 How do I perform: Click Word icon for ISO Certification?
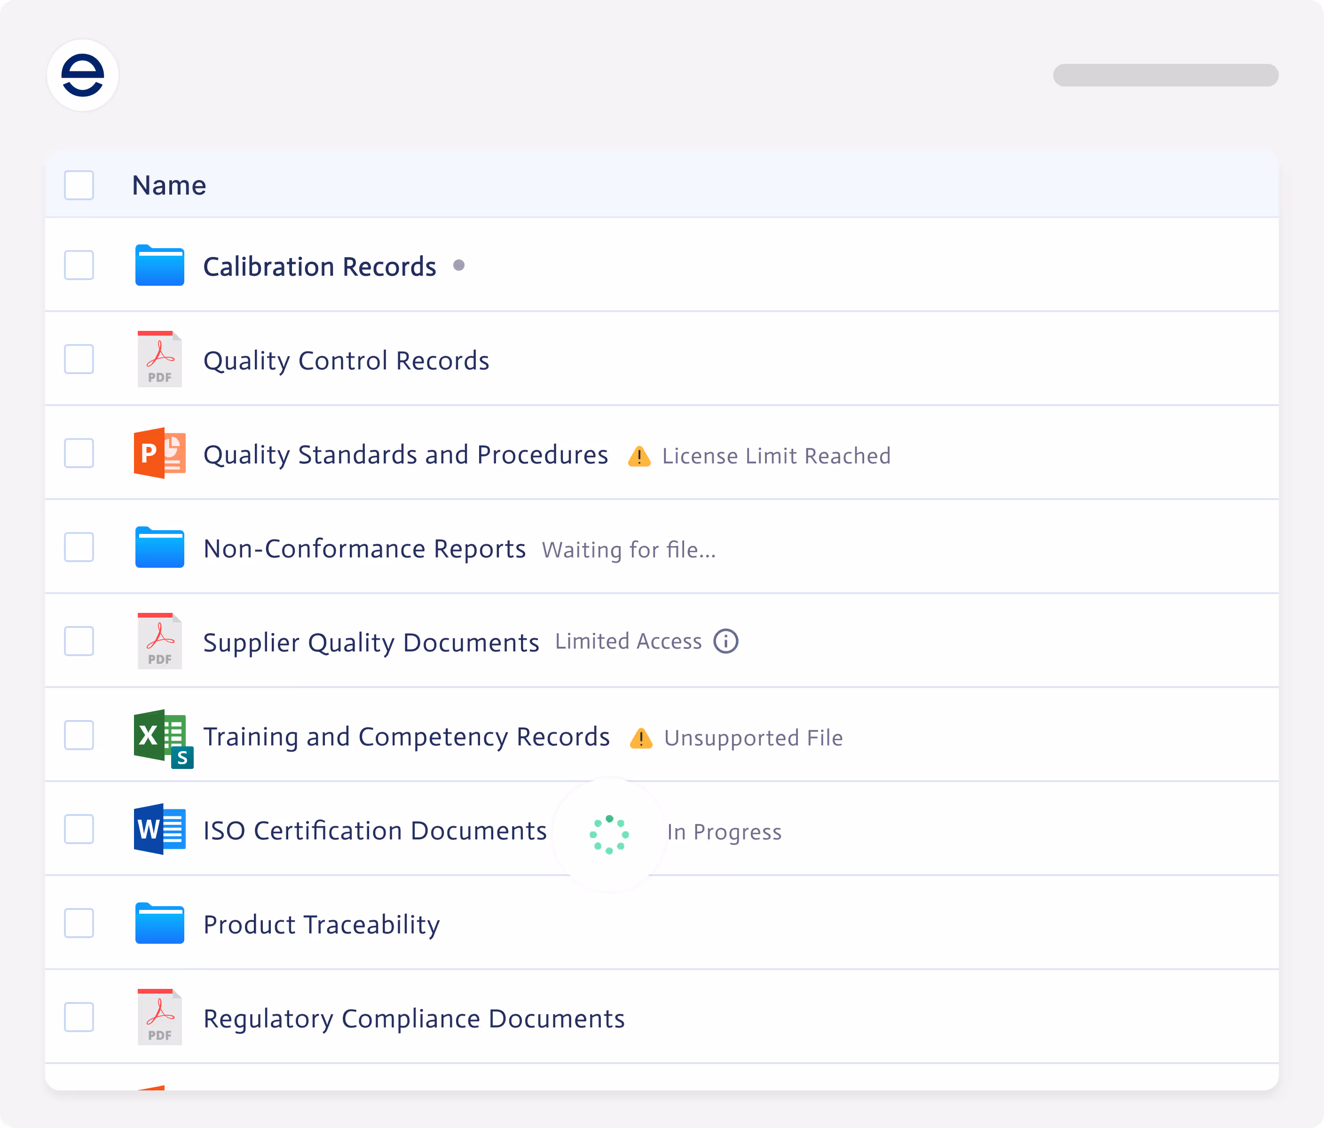[160, 829]
